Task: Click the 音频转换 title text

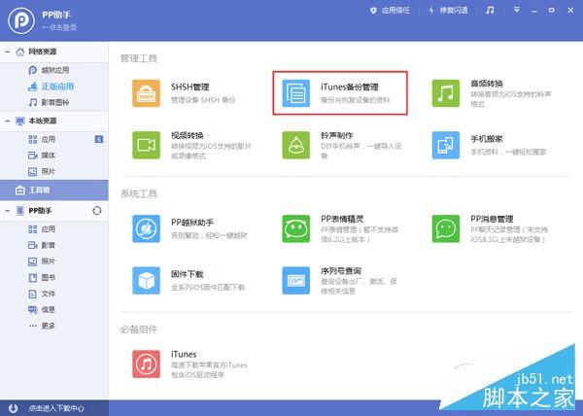Action: [487, 84]
